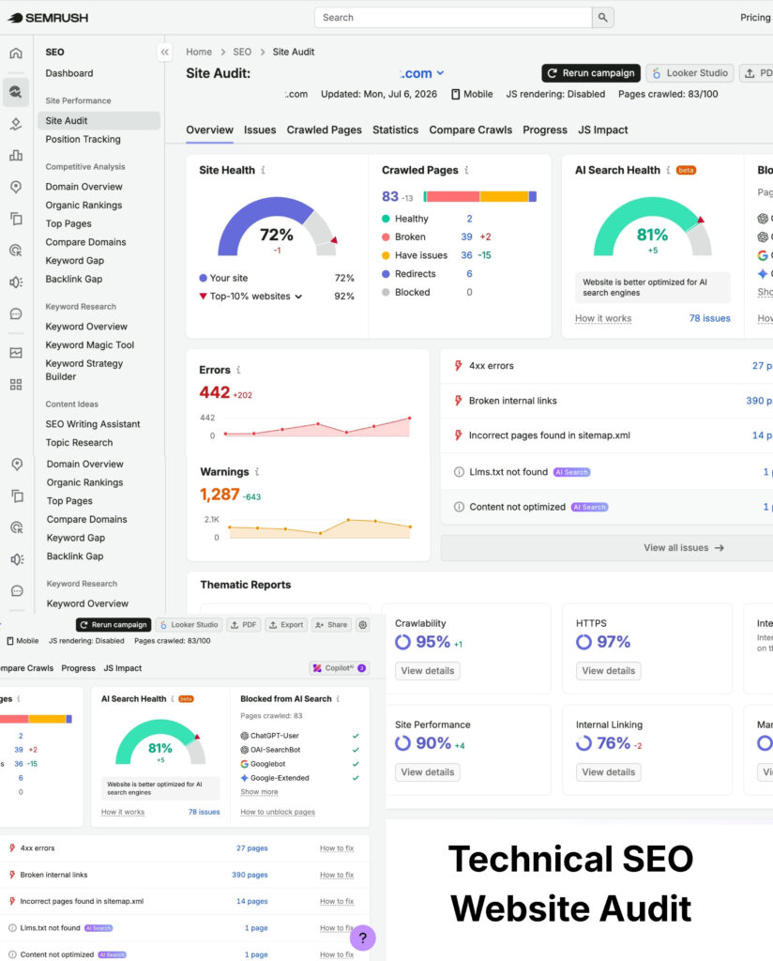The image size is (773, 961).
Task: Select the highlighted SEO toolkit rail icon
Action: (16, 92)
